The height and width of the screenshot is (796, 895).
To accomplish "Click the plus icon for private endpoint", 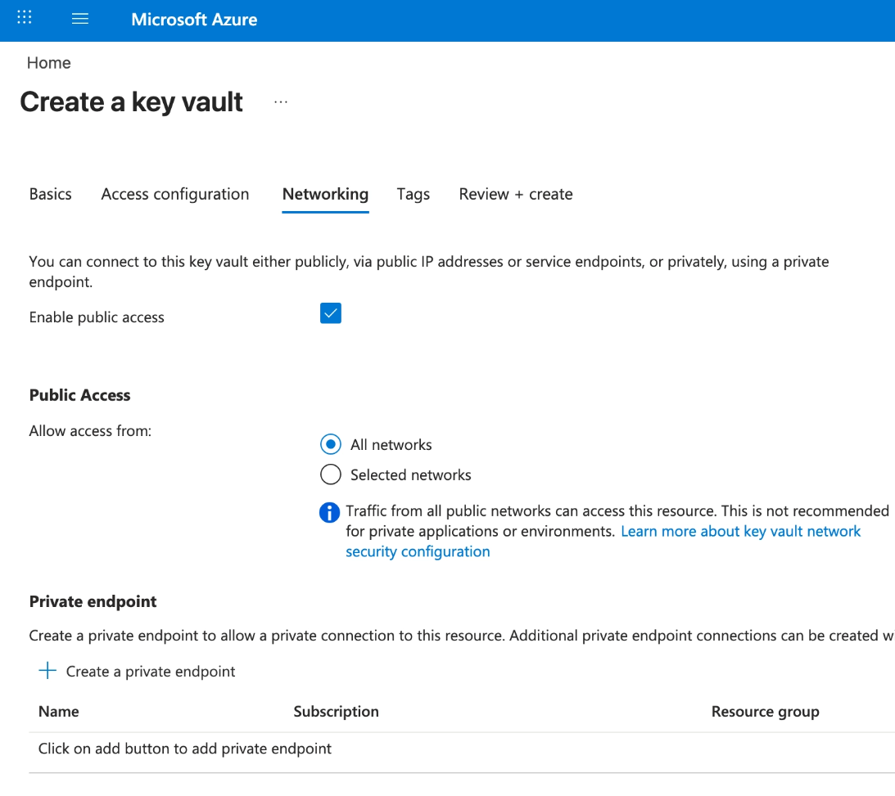I will point(47,671).
